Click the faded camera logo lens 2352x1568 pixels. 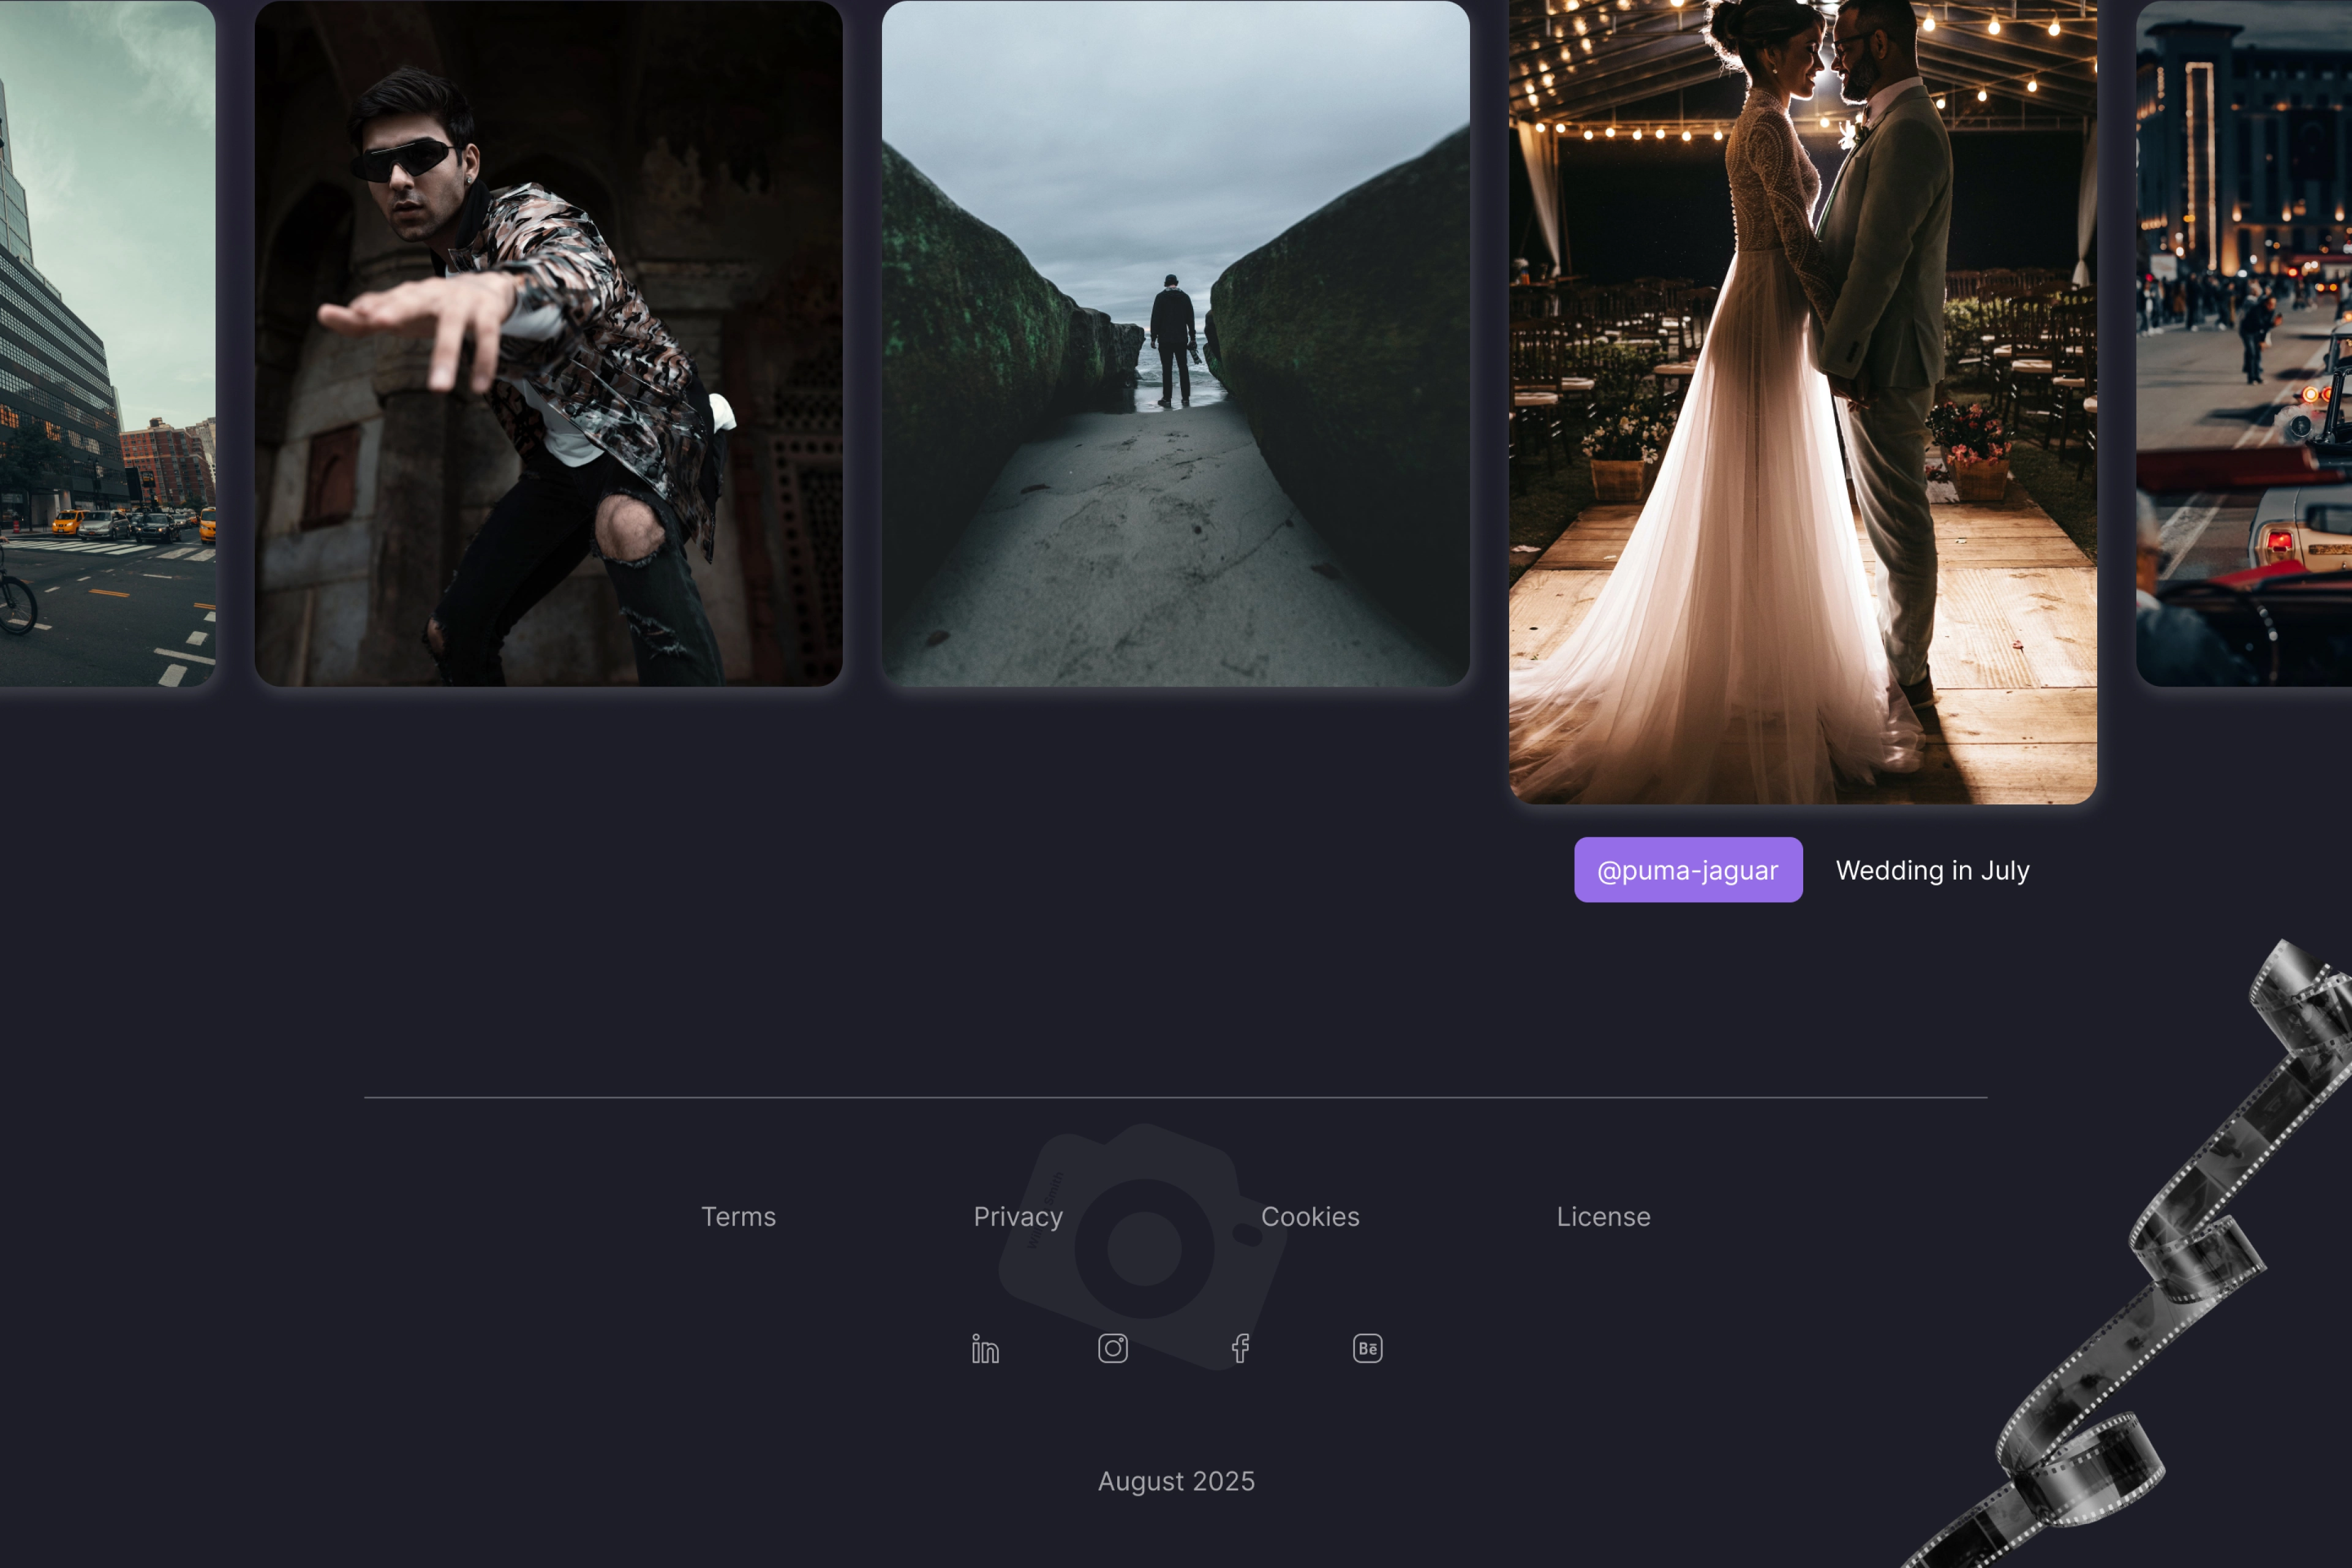1144,1248
